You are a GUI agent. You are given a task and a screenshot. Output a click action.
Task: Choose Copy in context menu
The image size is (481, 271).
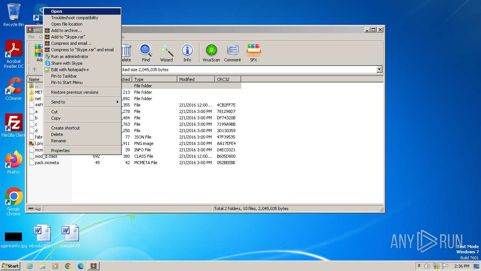[x=82, y=118]
